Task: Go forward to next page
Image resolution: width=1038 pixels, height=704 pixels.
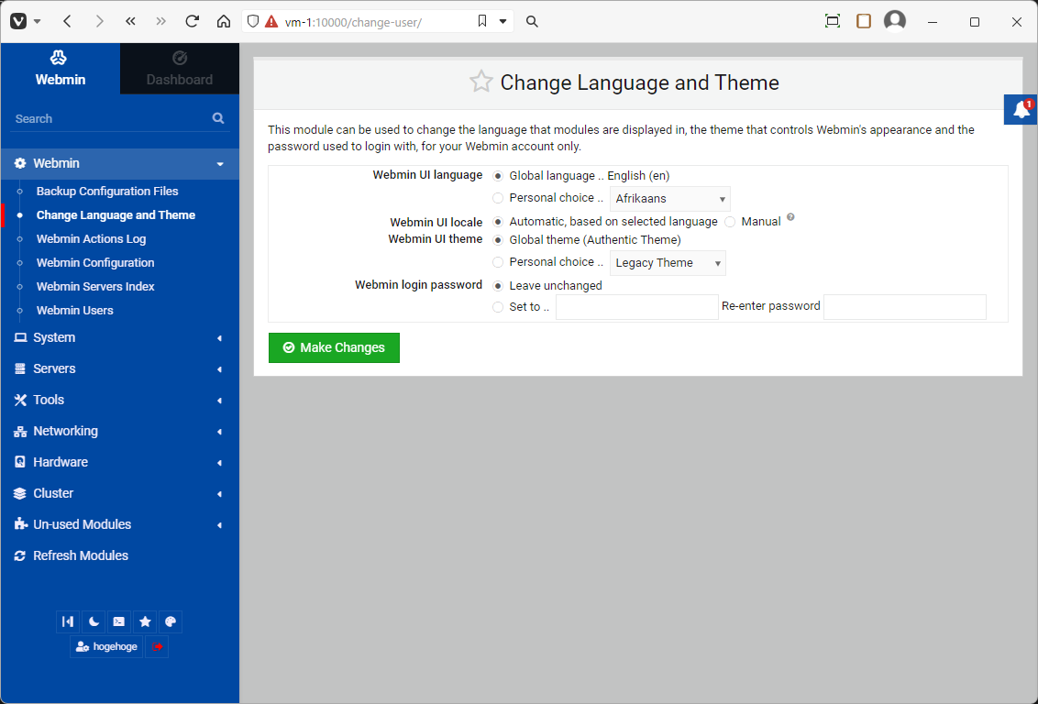Action: [x=99, y=21]
